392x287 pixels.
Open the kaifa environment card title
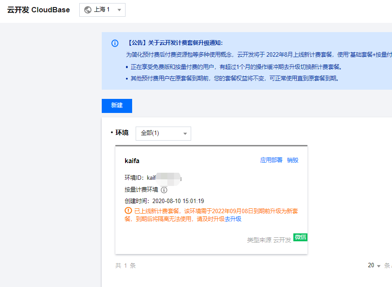132,161
